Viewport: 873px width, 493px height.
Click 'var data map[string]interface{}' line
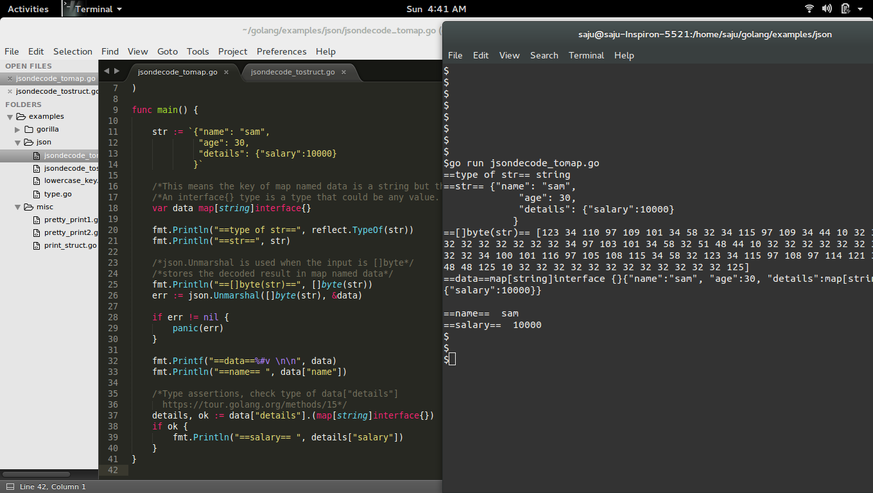pyautogui.click(x=232, y=208)
